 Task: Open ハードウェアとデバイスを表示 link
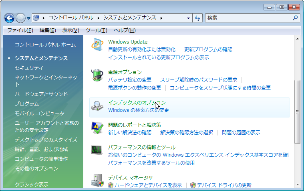click(148, 185)
